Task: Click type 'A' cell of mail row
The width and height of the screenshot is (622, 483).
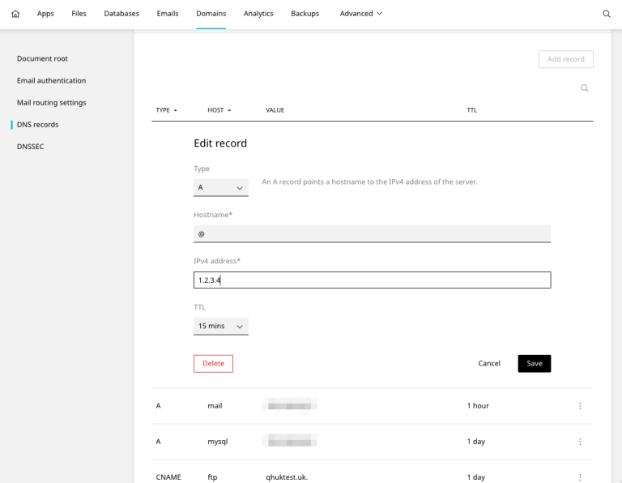Action: coord(158,406)
